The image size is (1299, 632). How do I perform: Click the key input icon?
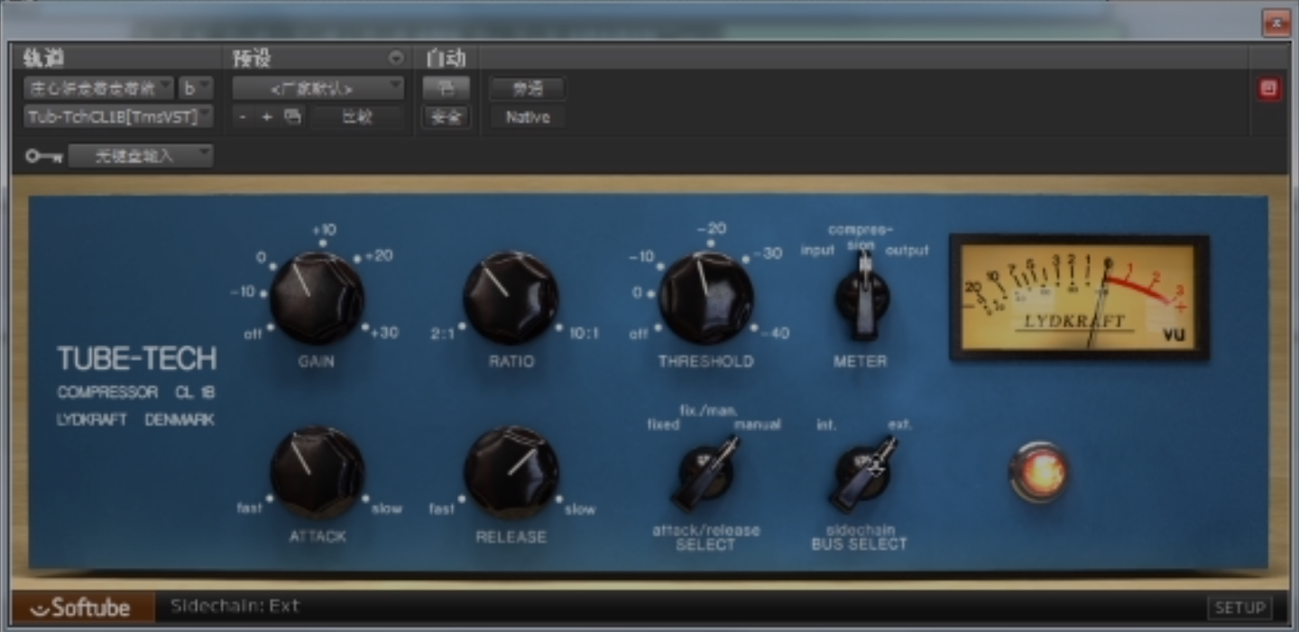click(43, 156)
